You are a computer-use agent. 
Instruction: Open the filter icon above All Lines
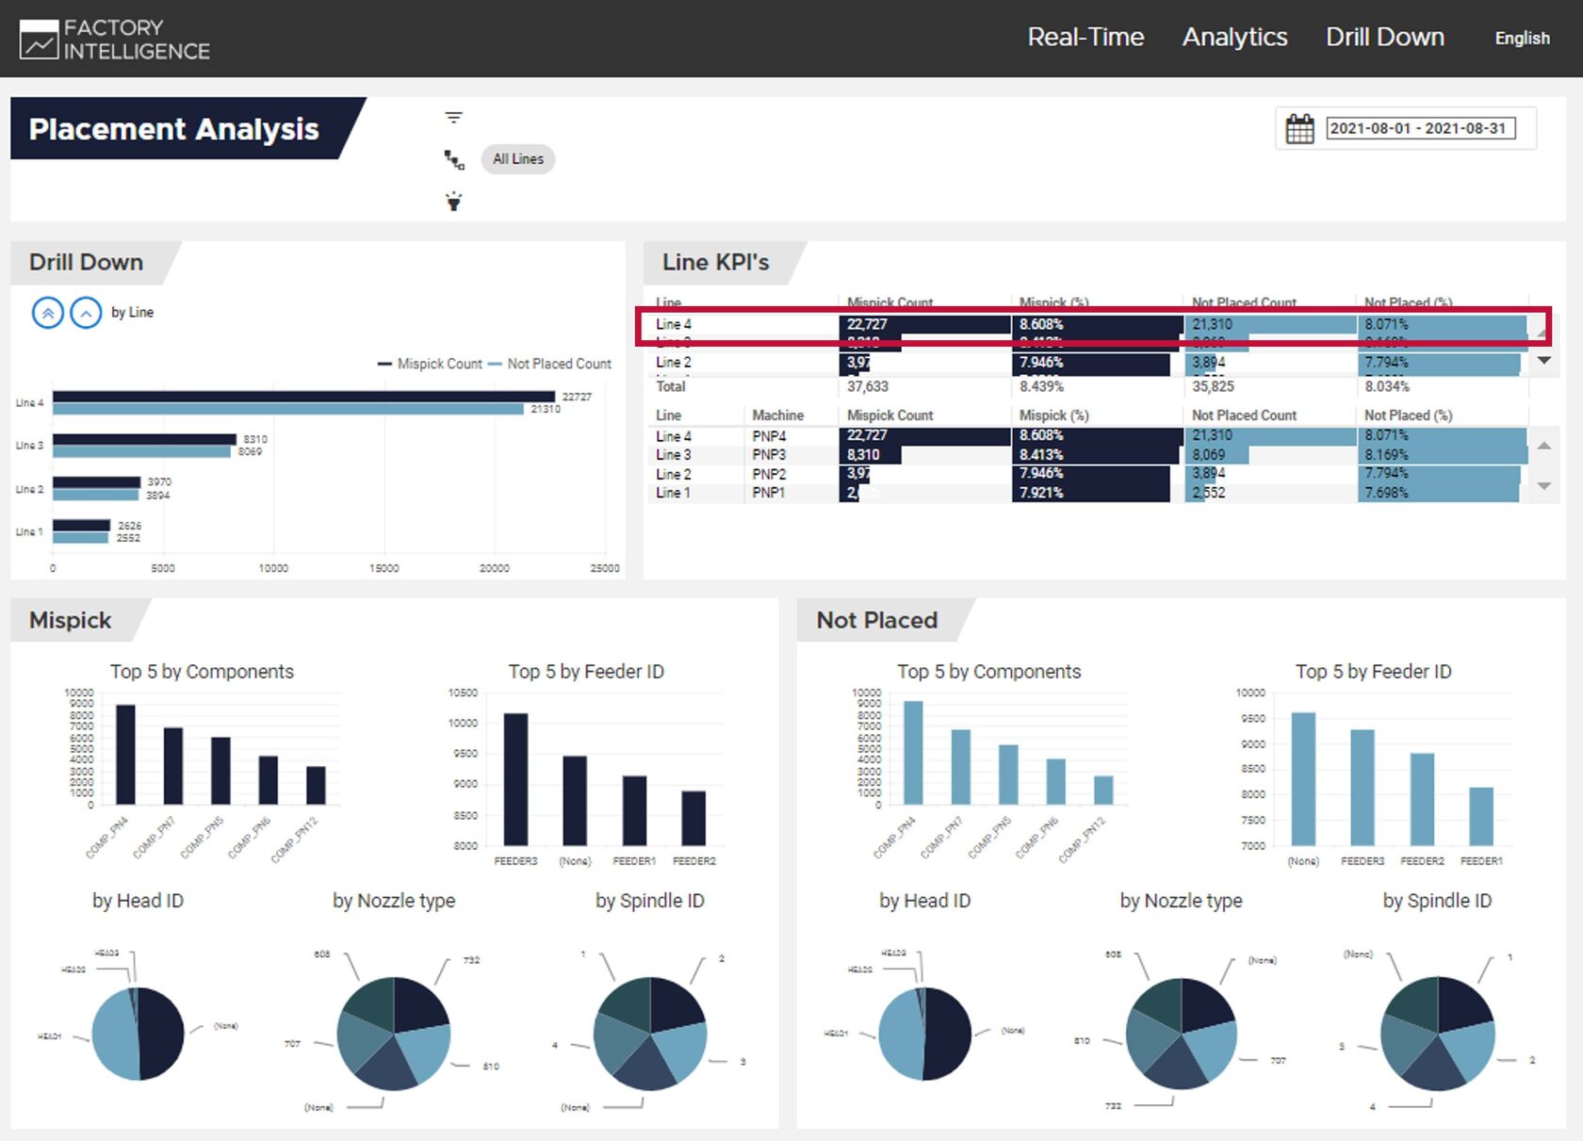[x=454, y=118]
